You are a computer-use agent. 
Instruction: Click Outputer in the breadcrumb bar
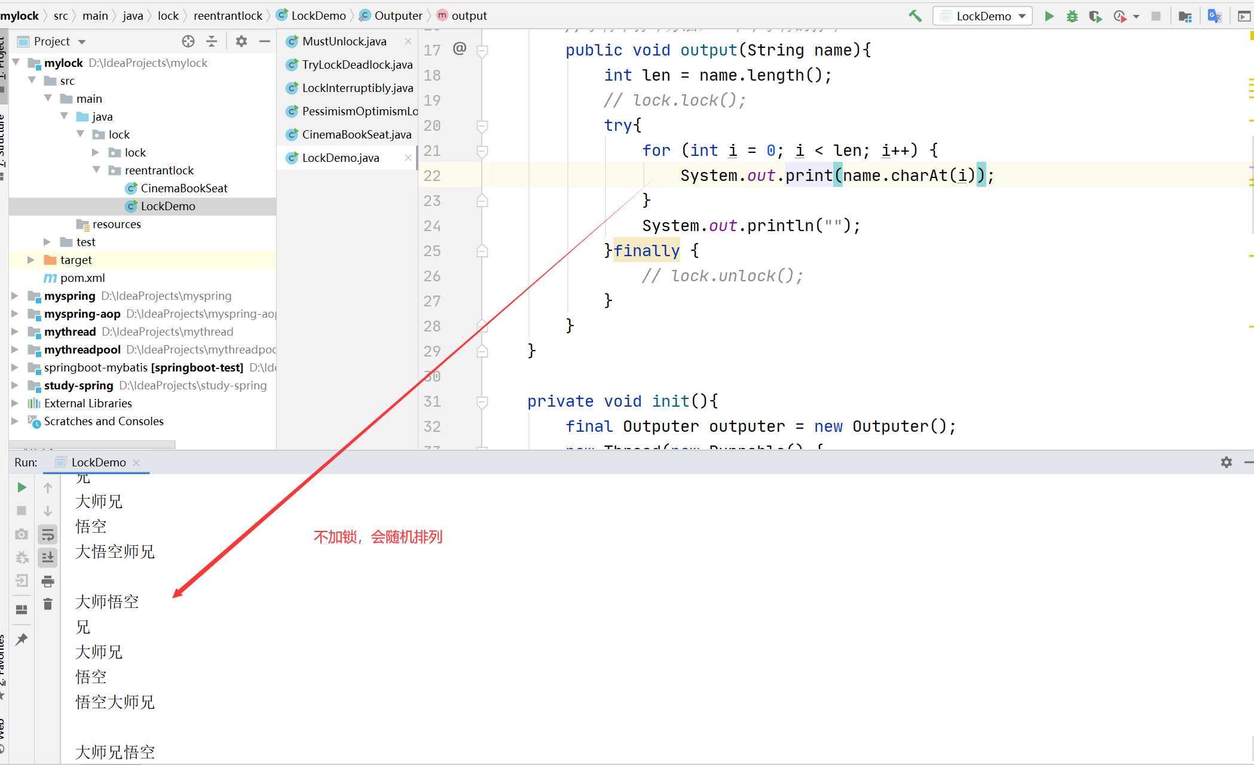[397, 16]
